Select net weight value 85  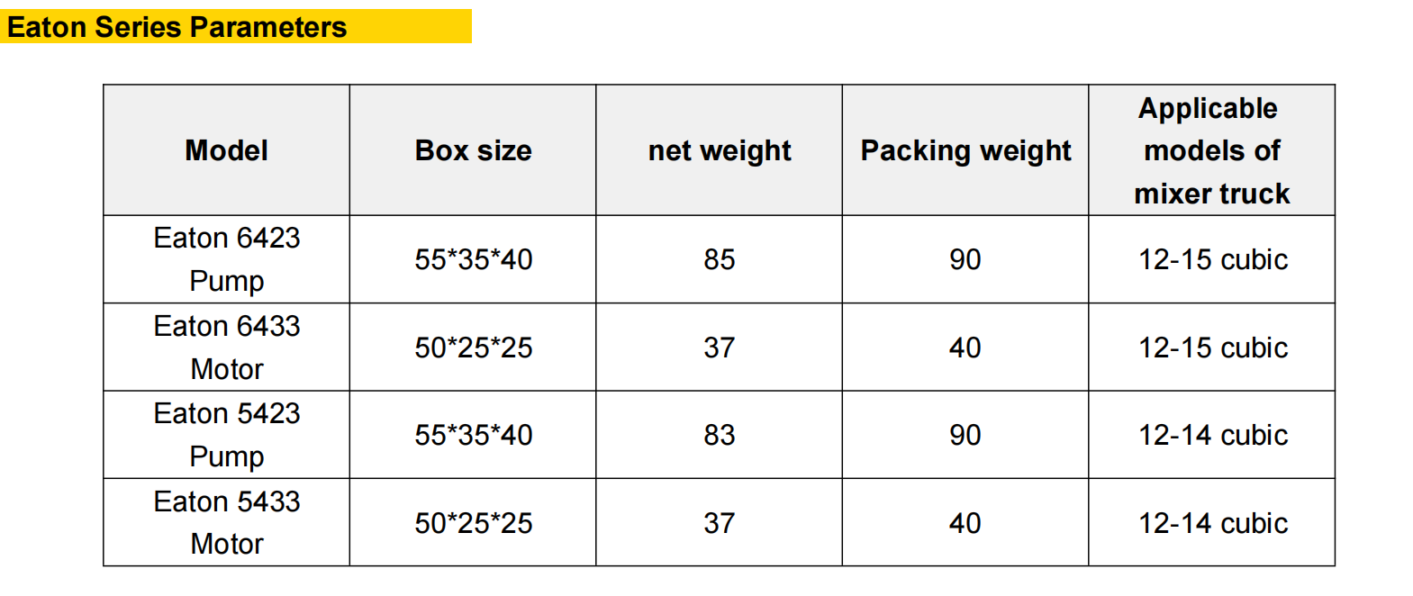[719, 259]
